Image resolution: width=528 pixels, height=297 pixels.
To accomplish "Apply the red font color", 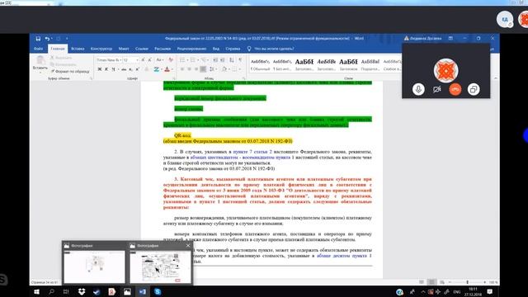I will point(167,69).
